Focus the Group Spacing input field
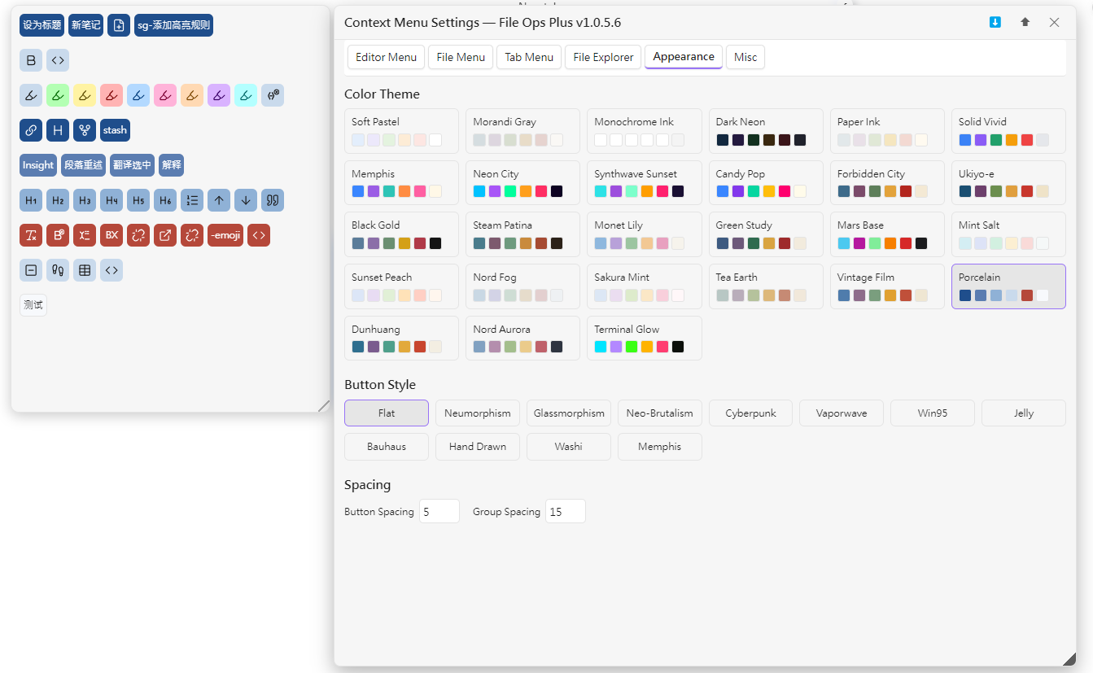Viewport: 1093px width, 673px height. click(566, 511)
